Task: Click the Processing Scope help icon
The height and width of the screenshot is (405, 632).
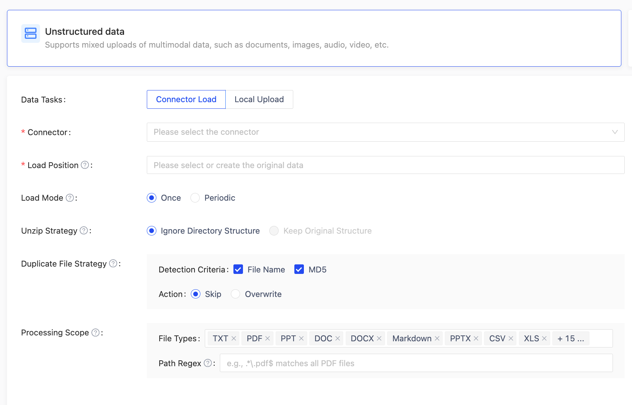Action: point(95,332)
